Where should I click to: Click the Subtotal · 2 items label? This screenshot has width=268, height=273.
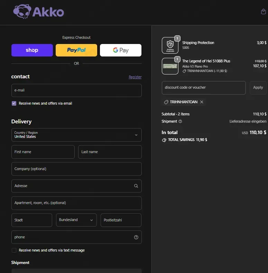click(x=176, y=114)
